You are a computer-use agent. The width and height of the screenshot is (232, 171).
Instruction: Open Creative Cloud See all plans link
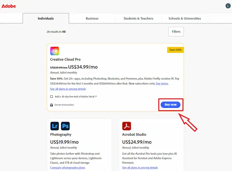point(68,89)
